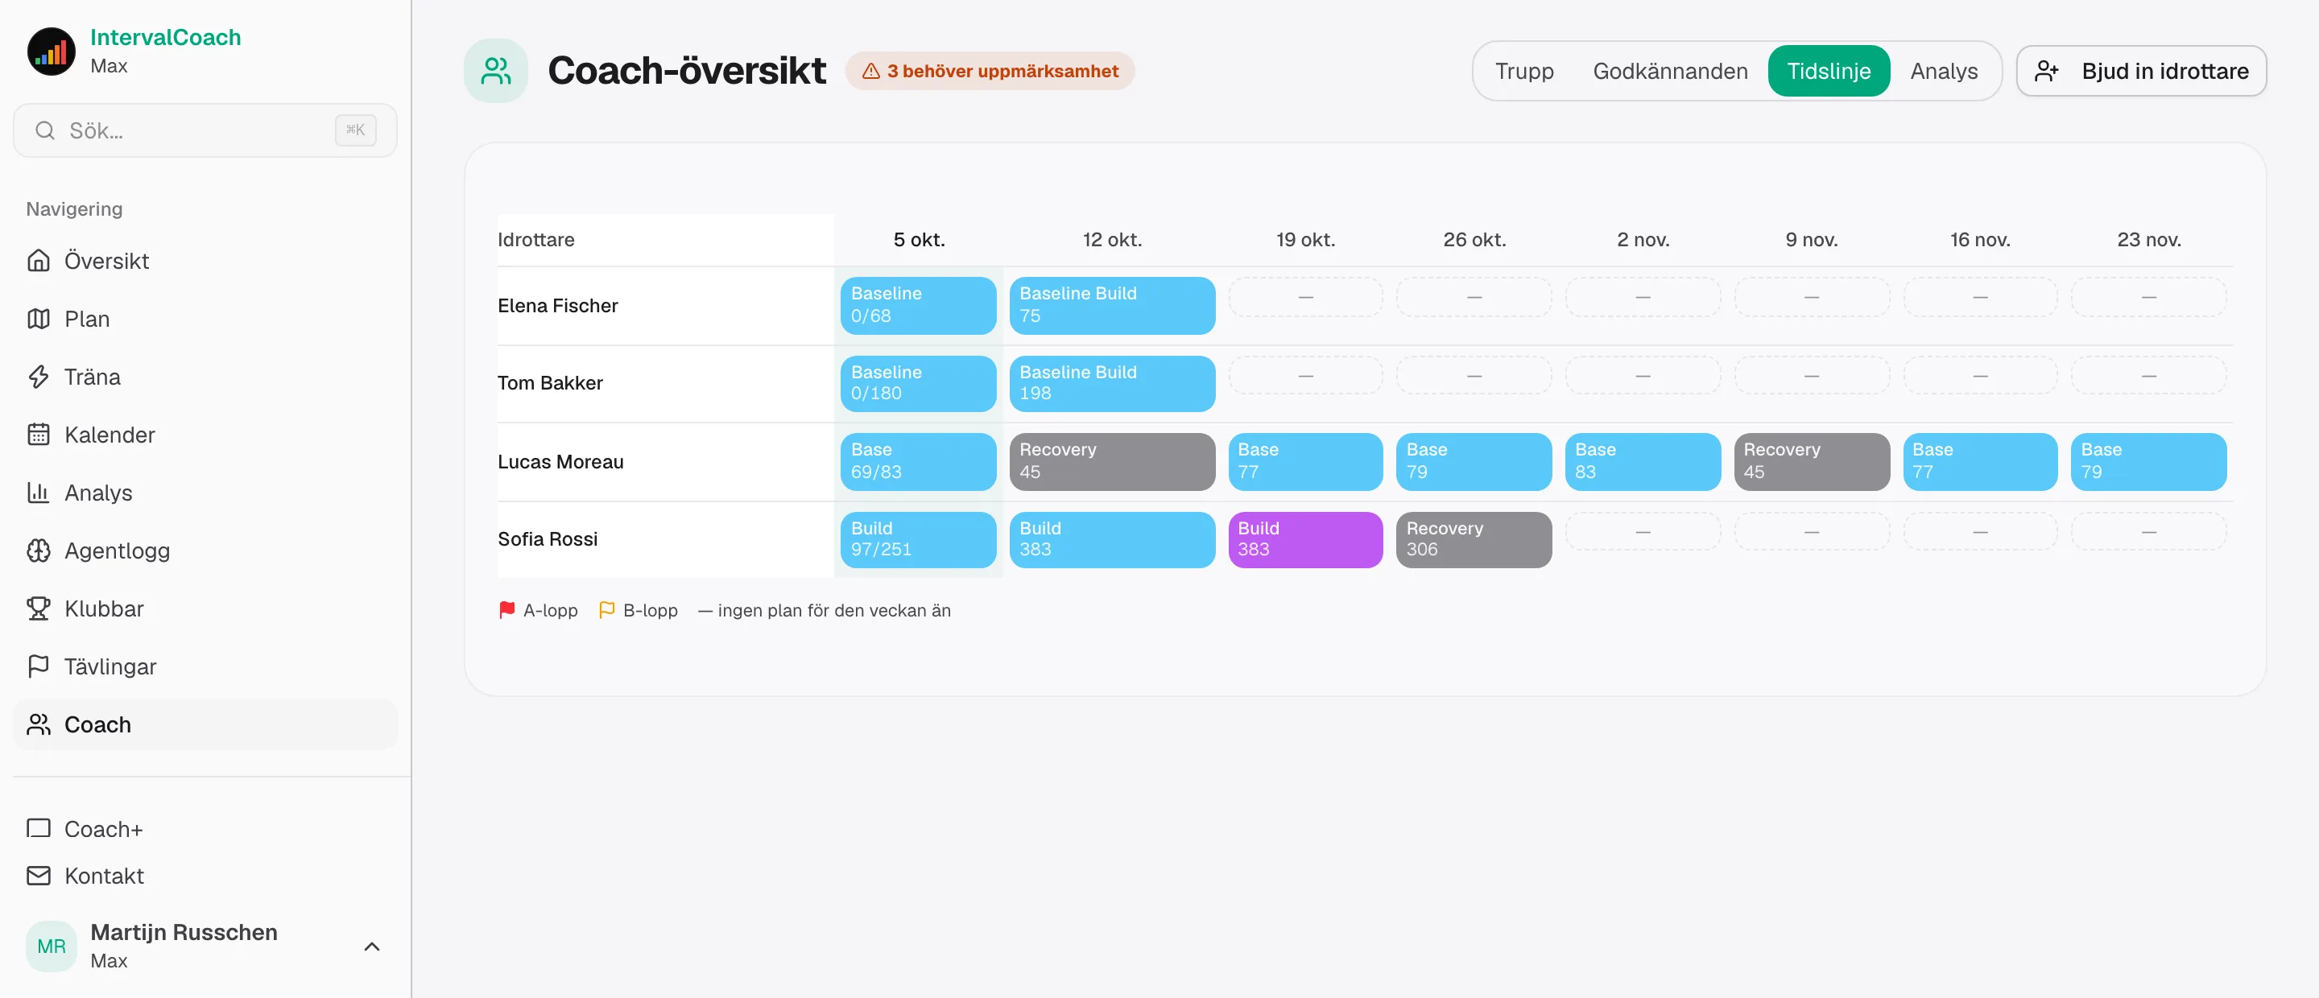Open Plan via its map icon

tap(39, 319)
